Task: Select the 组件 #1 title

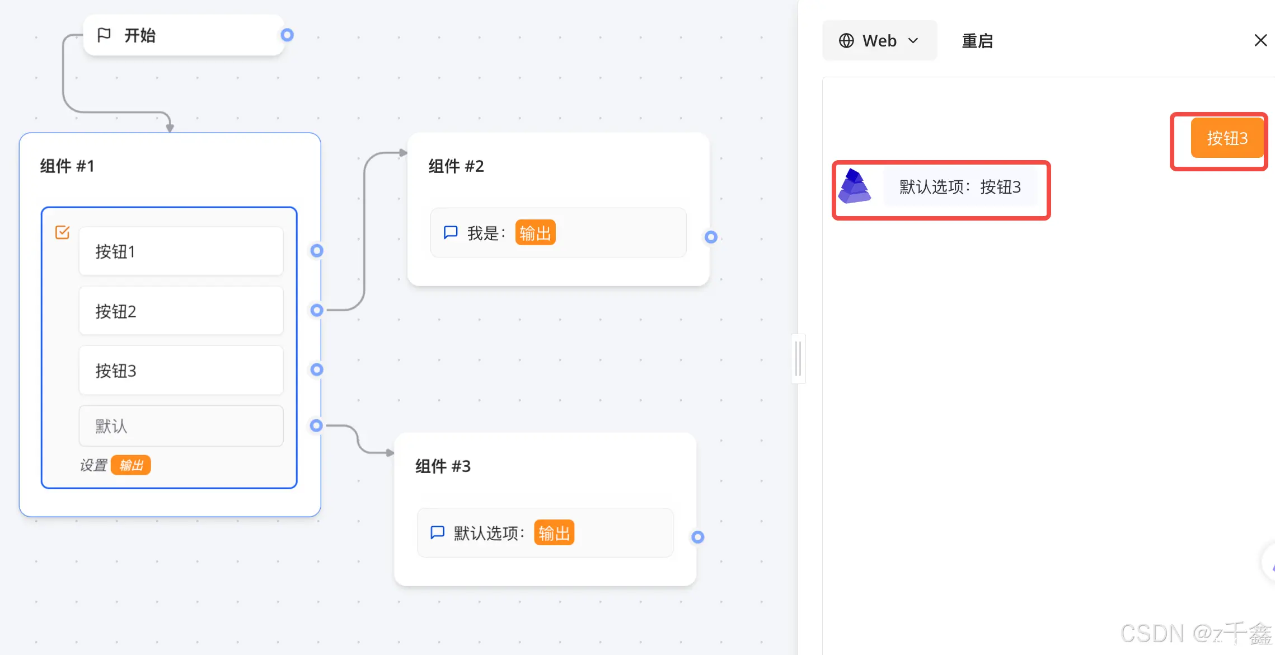Action: click(67, 166)
